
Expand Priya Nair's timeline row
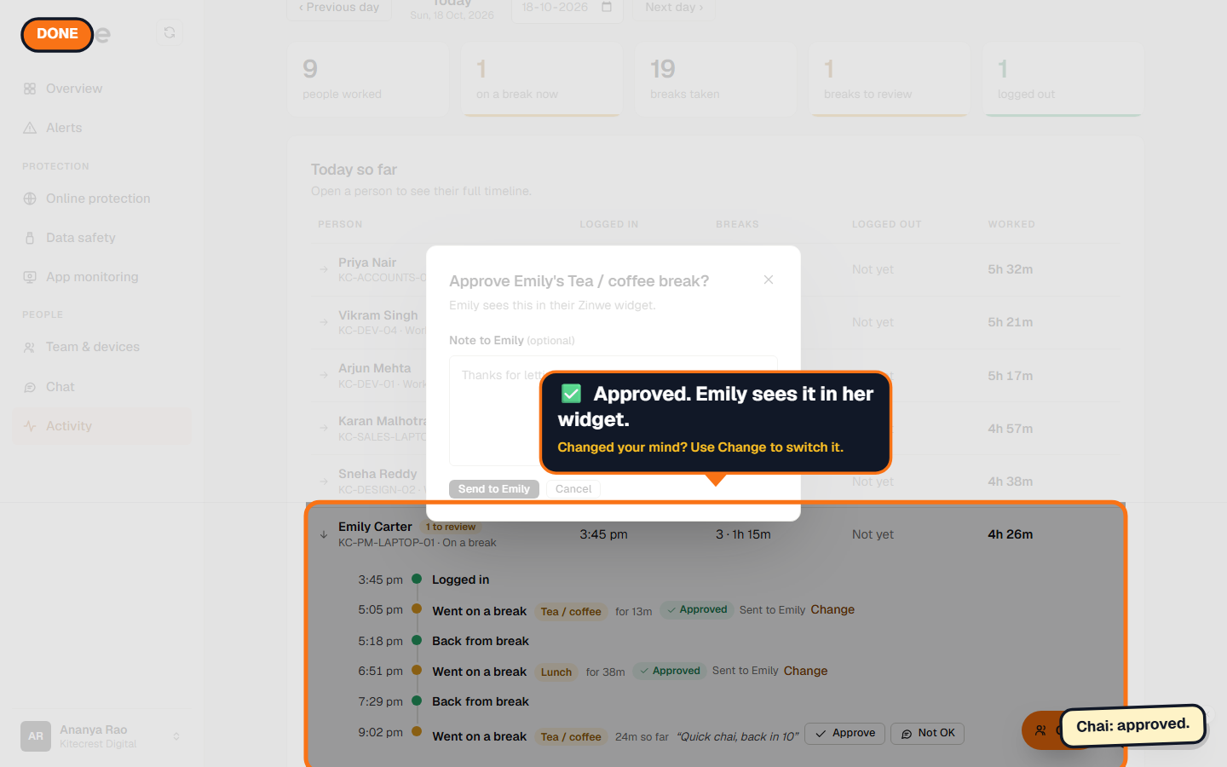324,269
